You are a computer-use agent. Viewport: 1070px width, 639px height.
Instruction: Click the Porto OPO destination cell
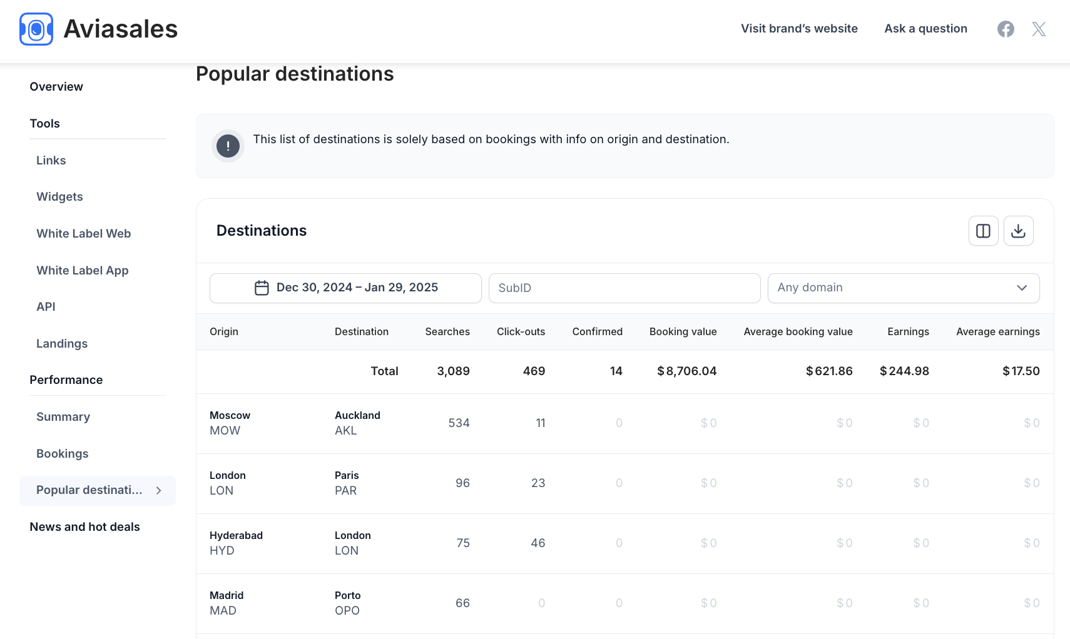[x=347, y=603]
